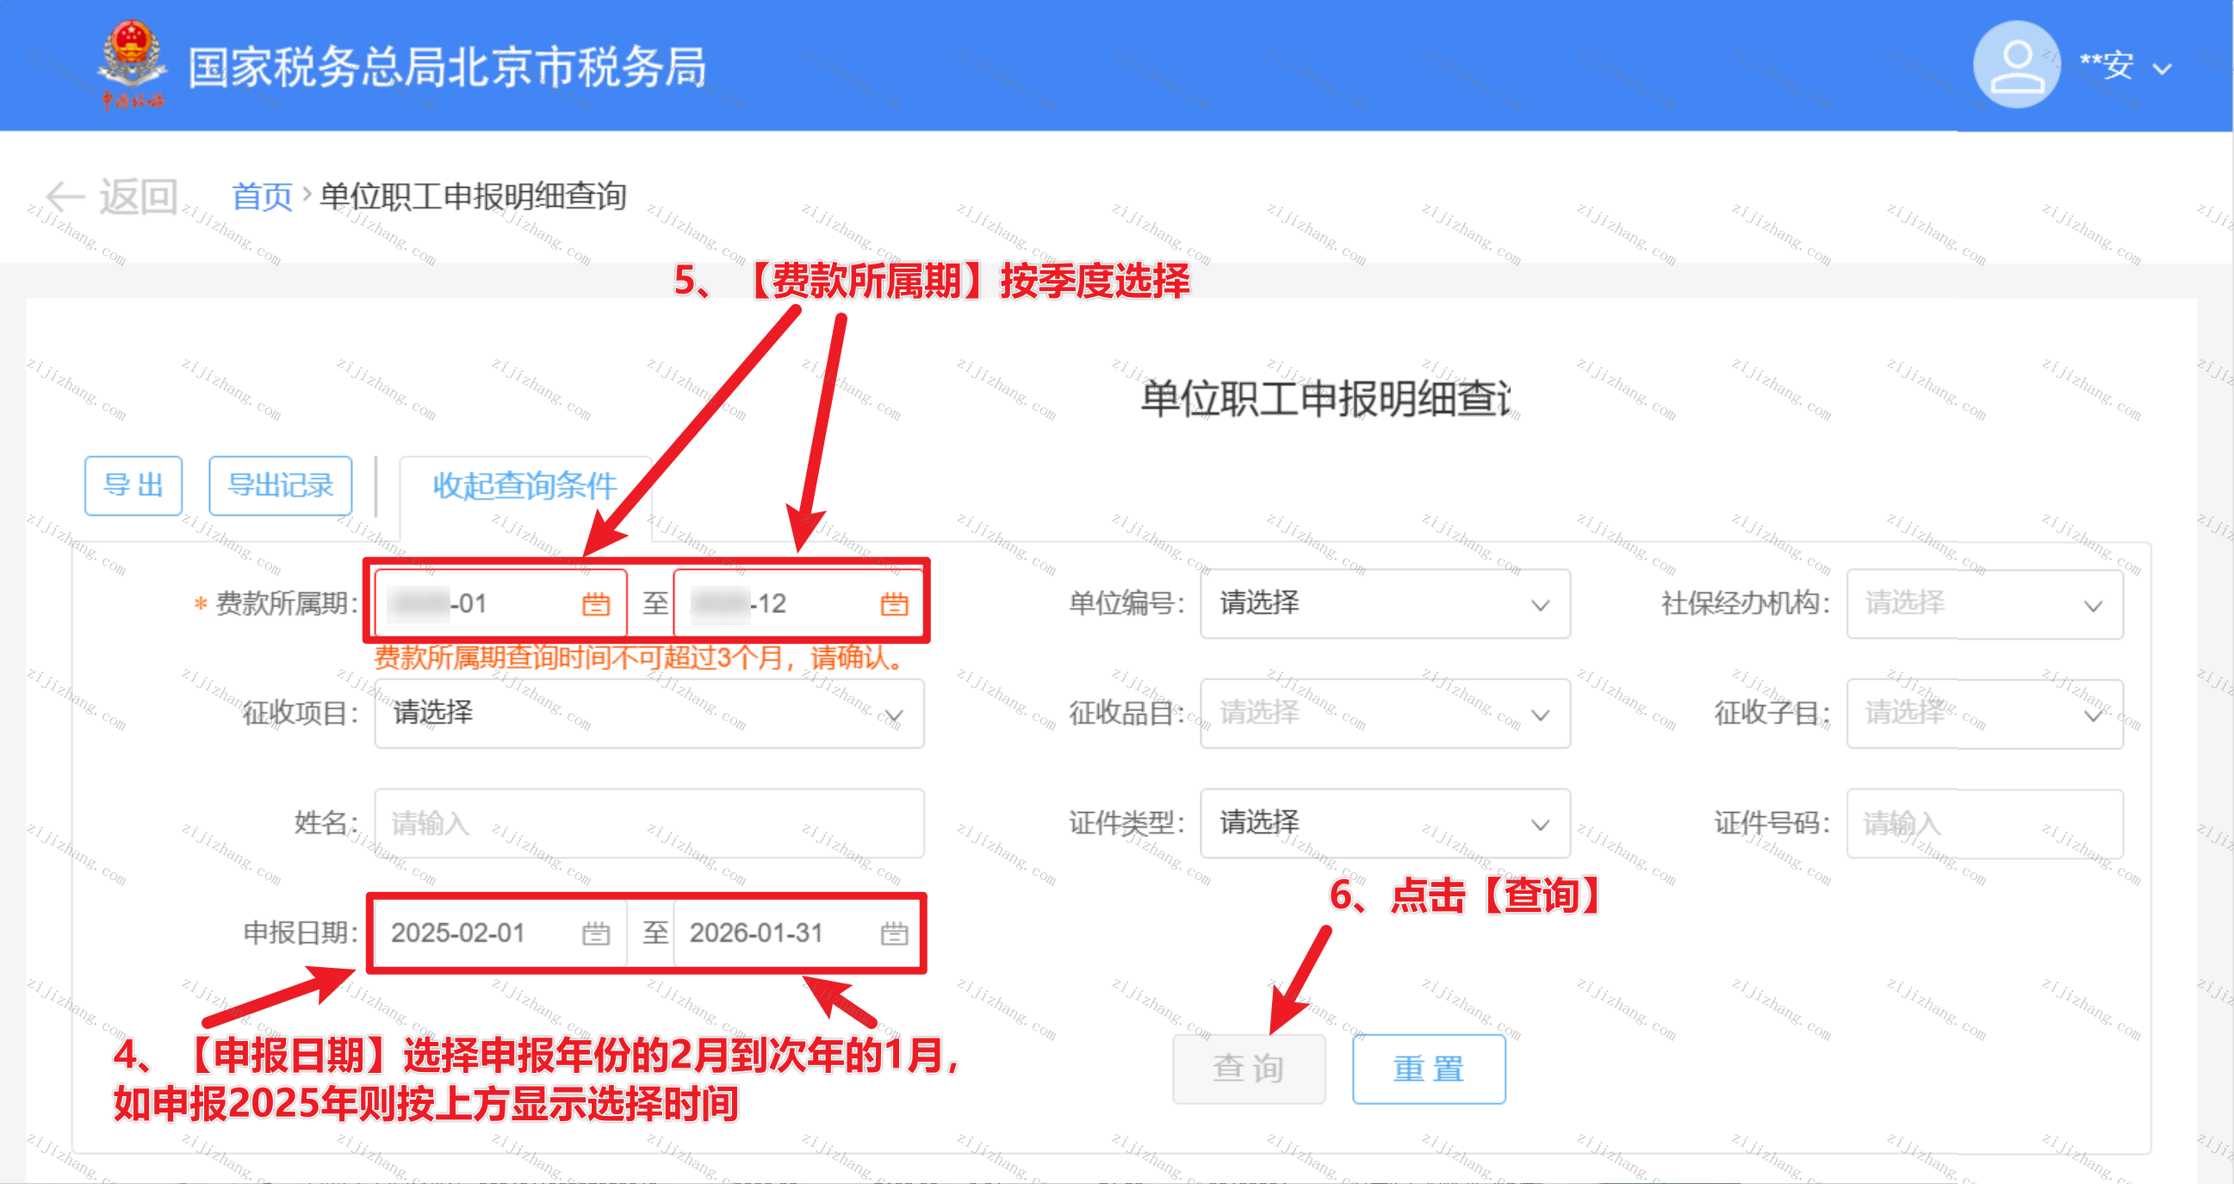Click the user avatar icon
The width and height of the screenshot is (2234, 1184).
pyautogui.click(x=2015, y=65)
